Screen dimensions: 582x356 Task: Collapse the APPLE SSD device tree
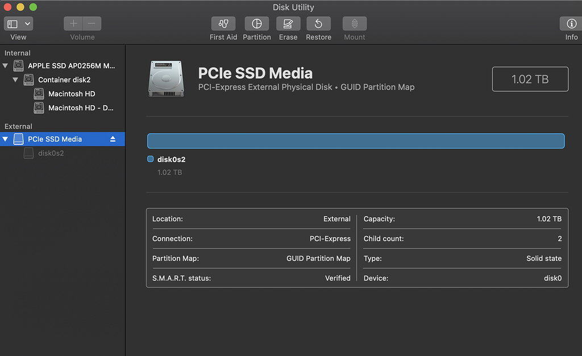click(x=6, y=65)
